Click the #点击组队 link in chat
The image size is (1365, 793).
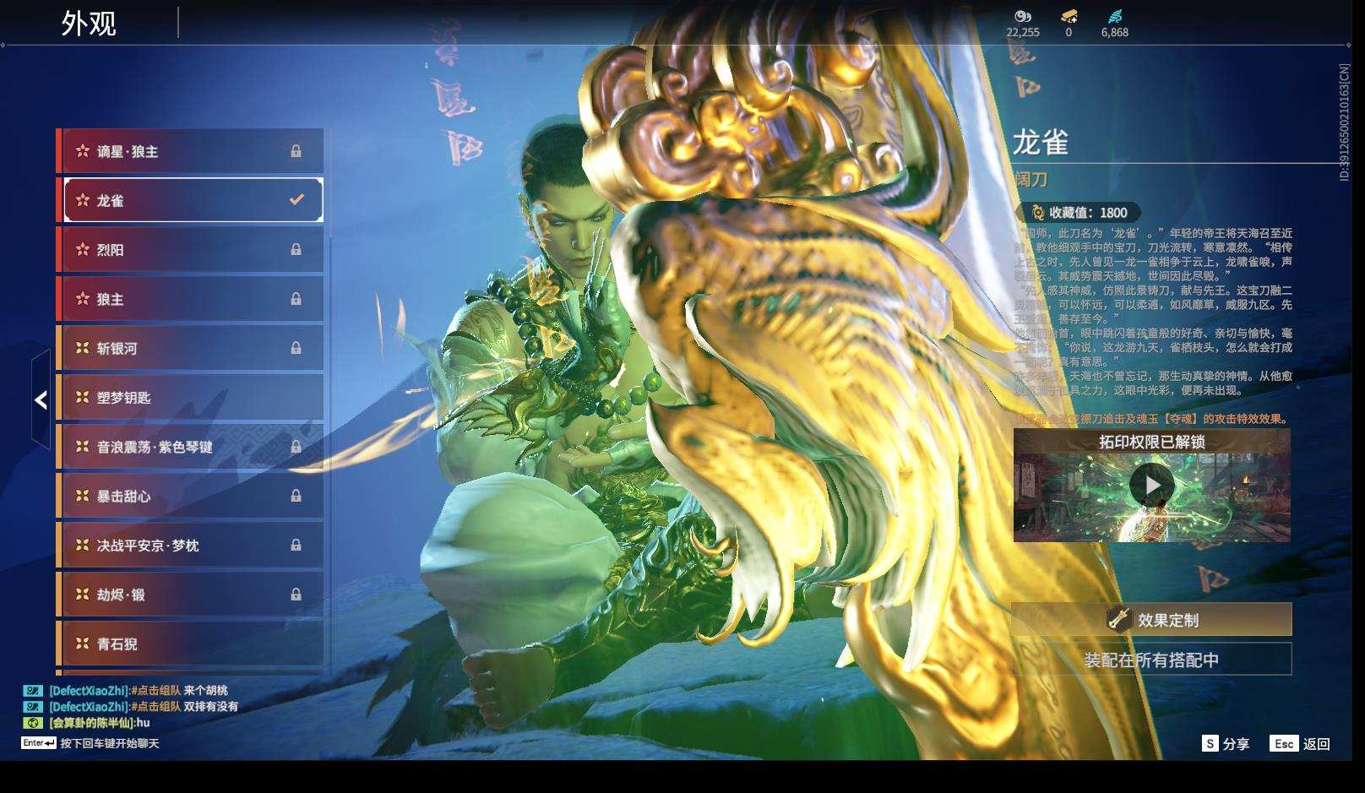click(x=156, y=690)
